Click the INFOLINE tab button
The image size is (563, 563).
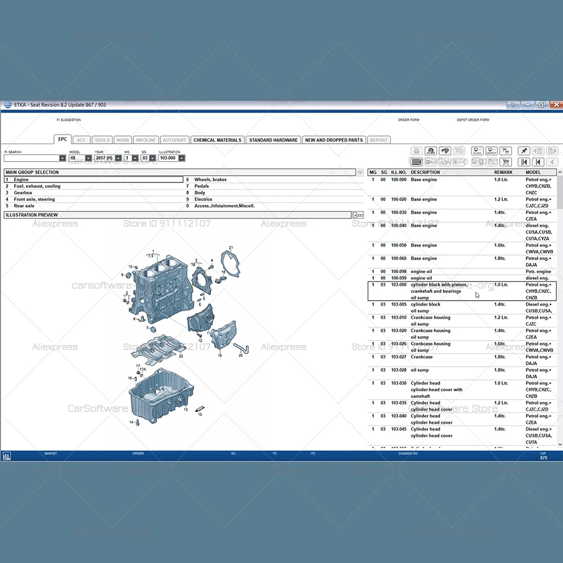coord(146,140)
